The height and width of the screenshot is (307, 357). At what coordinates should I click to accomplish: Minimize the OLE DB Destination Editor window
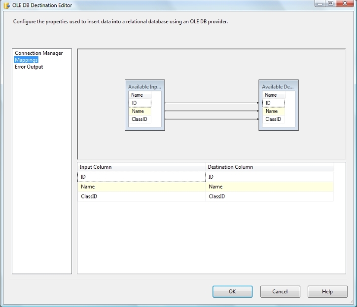click(x=320, y=3)
